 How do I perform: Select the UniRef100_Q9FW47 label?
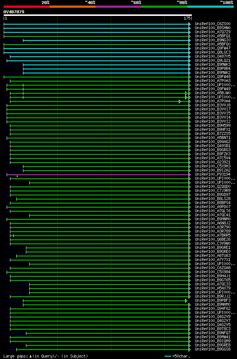(213, 48)
